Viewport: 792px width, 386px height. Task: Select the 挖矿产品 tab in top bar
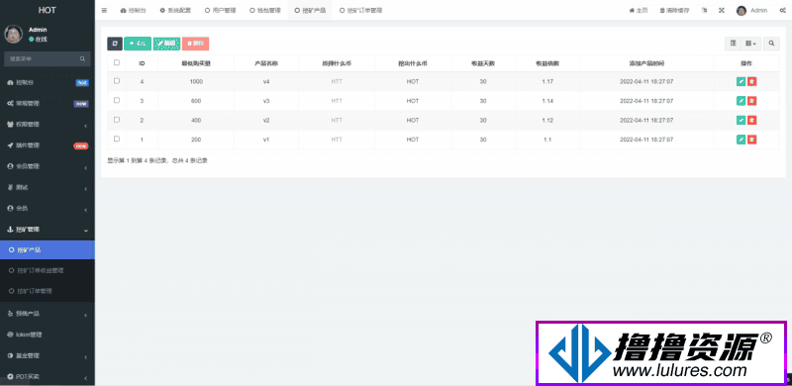click(310, 10)
